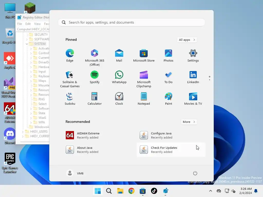The image size is (263, 197).
Task: Open the clock showing 3:26 AM
Action: [246, 191]
